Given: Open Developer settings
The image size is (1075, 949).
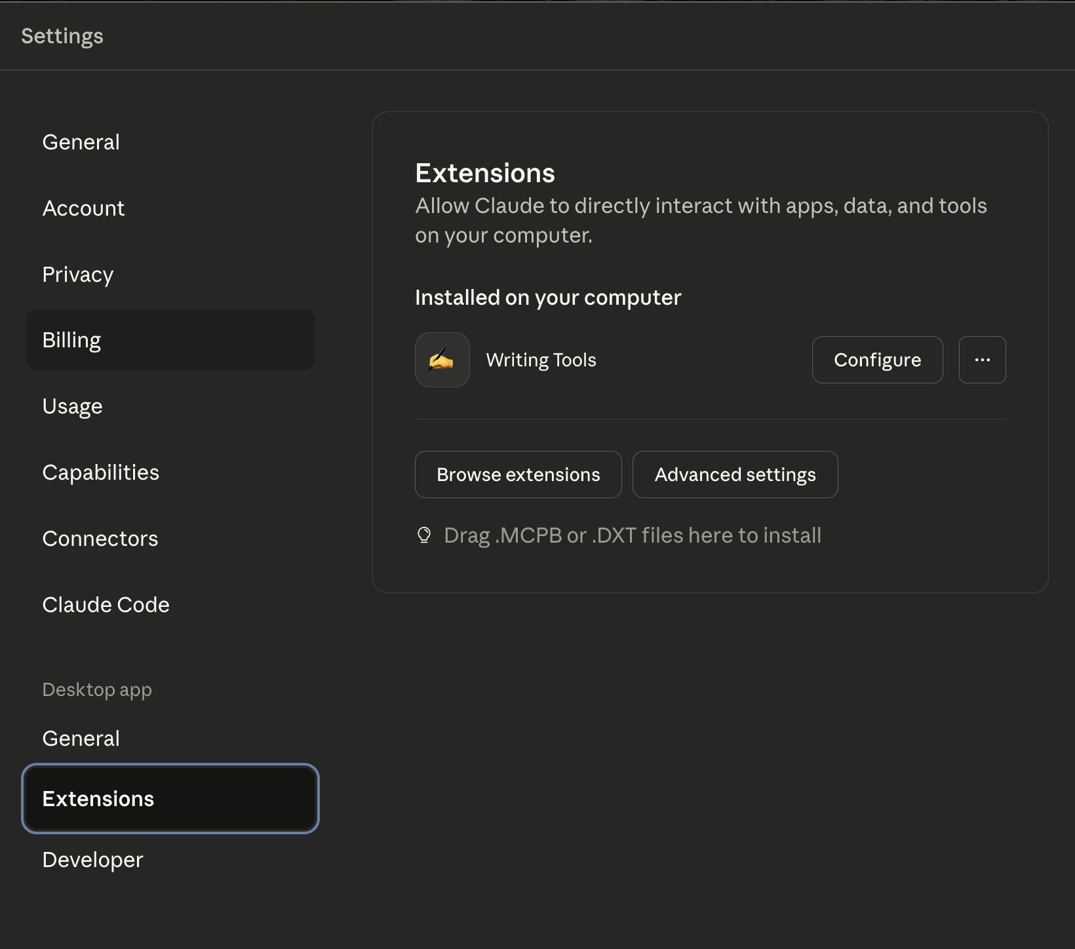Looking at the screenshot, I should [92, 859].
